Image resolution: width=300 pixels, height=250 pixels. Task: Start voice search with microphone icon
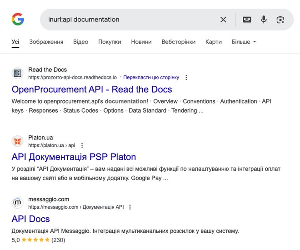click(264, 20)
